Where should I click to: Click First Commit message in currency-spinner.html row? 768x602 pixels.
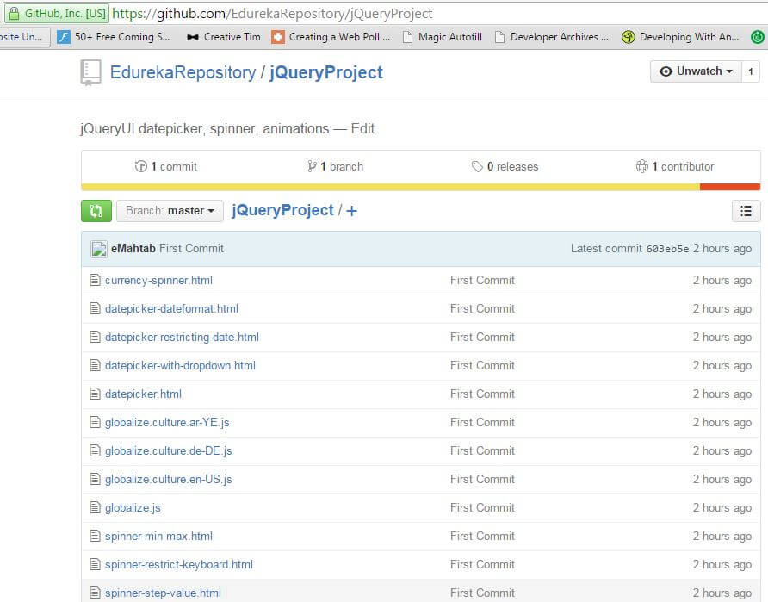click(x=482, y=280)
